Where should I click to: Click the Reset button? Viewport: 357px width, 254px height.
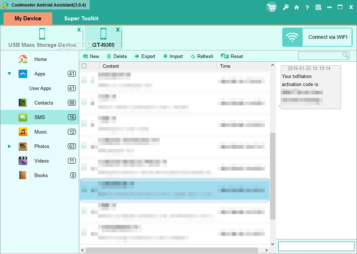[x=232, y=56]
